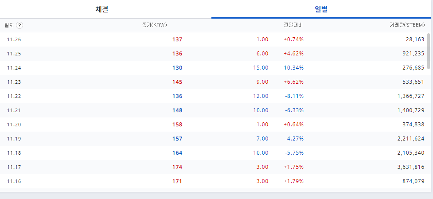Image resolution: width=433 pixels, height=199 pixels.
Task: Click the -10.34% change value
Action: pos(293,68)
